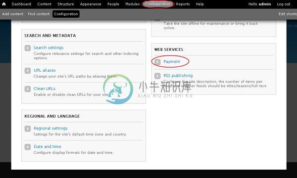The width and height of the screenshot is (297, 178).
Task: Click 'Settings for the site's default time zone' text
Action: point(80,134)
